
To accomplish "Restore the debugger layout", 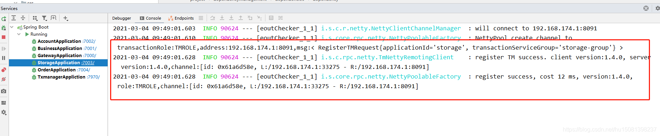I will (4, 103).
